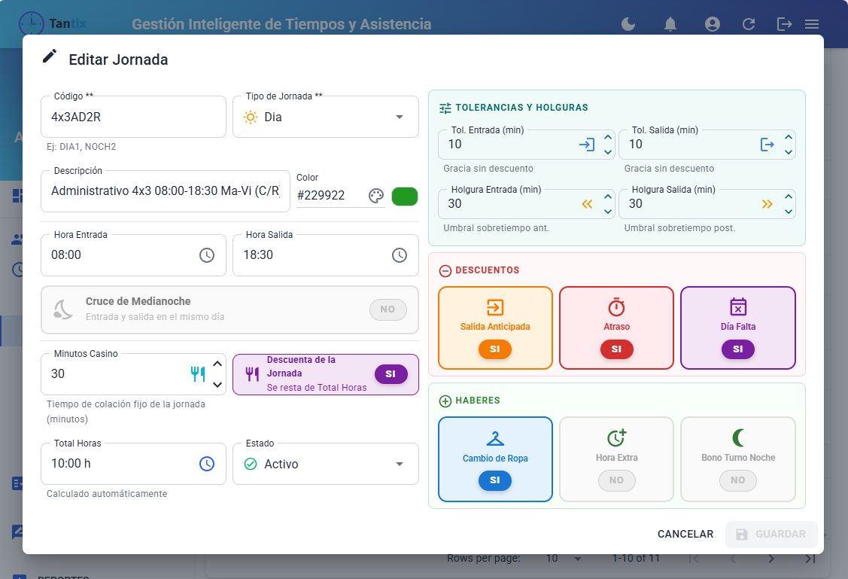
Task: Enable the Hora Extra NO toggle
Action: tap(616, 480)
